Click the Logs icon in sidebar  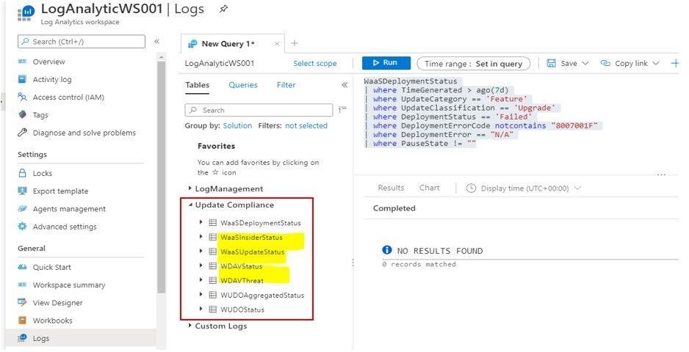(x=23, y=338)
